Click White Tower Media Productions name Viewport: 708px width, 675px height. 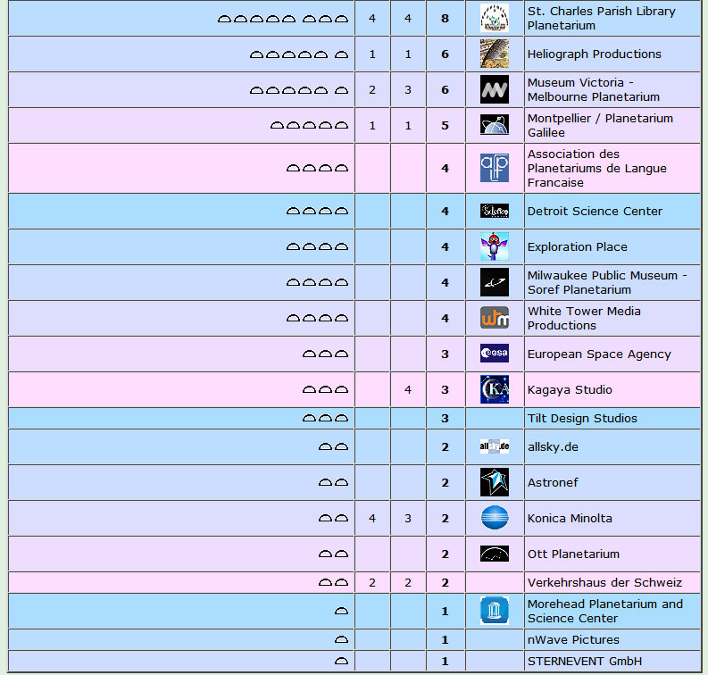pyautogui.click(x=584, y=318)
